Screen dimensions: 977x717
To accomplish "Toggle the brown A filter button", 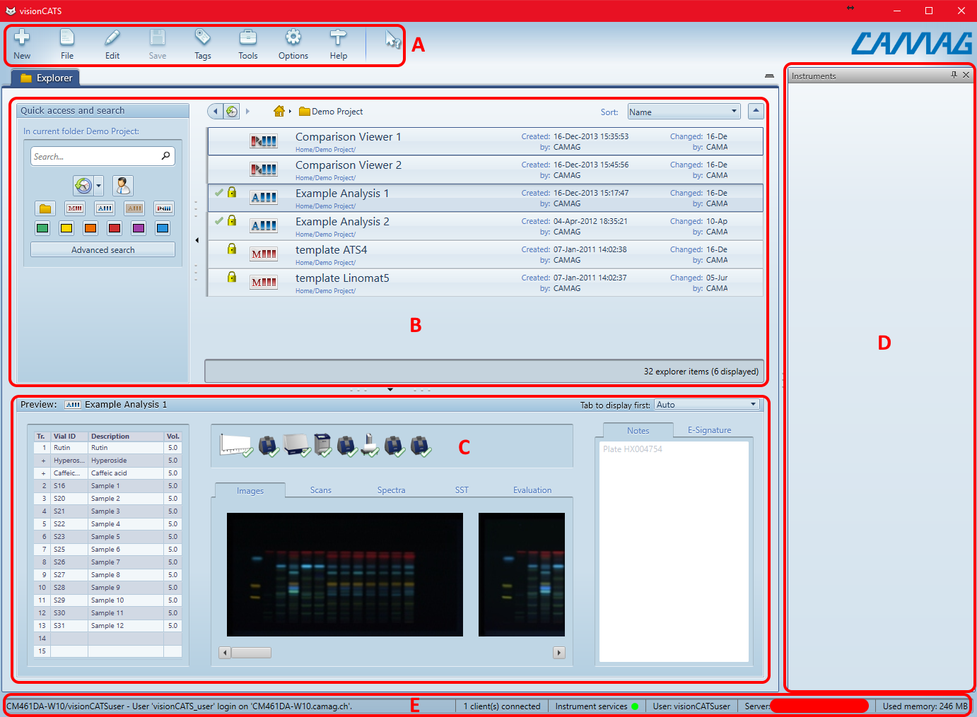I will coord(134,208).
